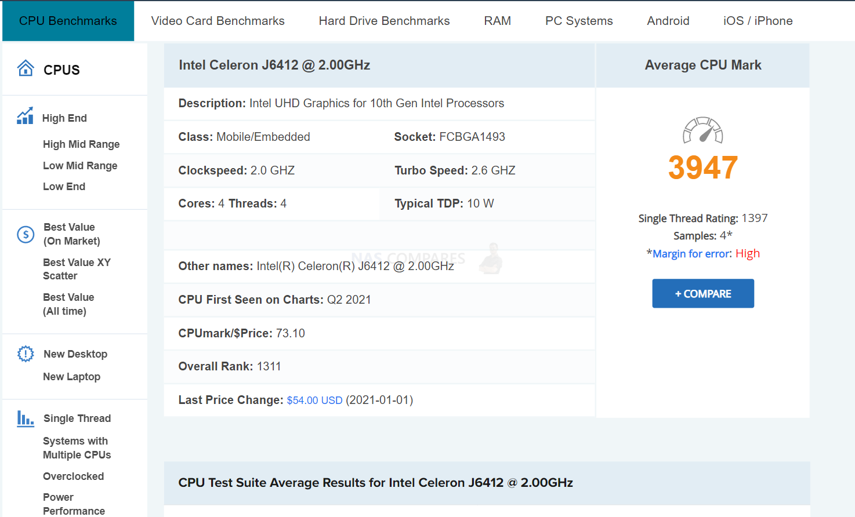Click the red High margin text
This screenshot has height=517, width=855.
748,253
